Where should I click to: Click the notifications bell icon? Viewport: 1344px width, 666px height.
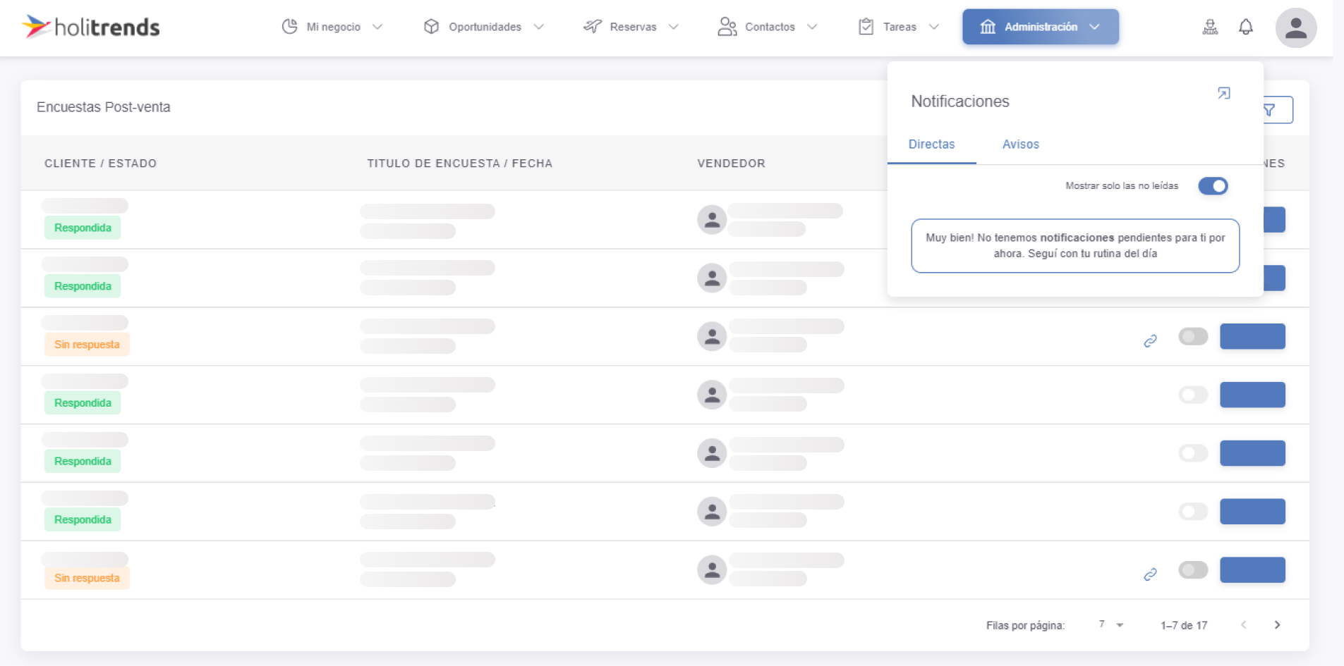1246,27
